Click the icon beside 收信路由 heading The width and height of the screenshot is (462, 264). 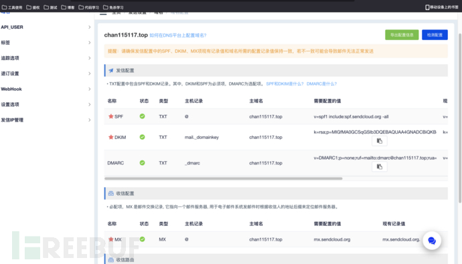[x=110, y=260]
